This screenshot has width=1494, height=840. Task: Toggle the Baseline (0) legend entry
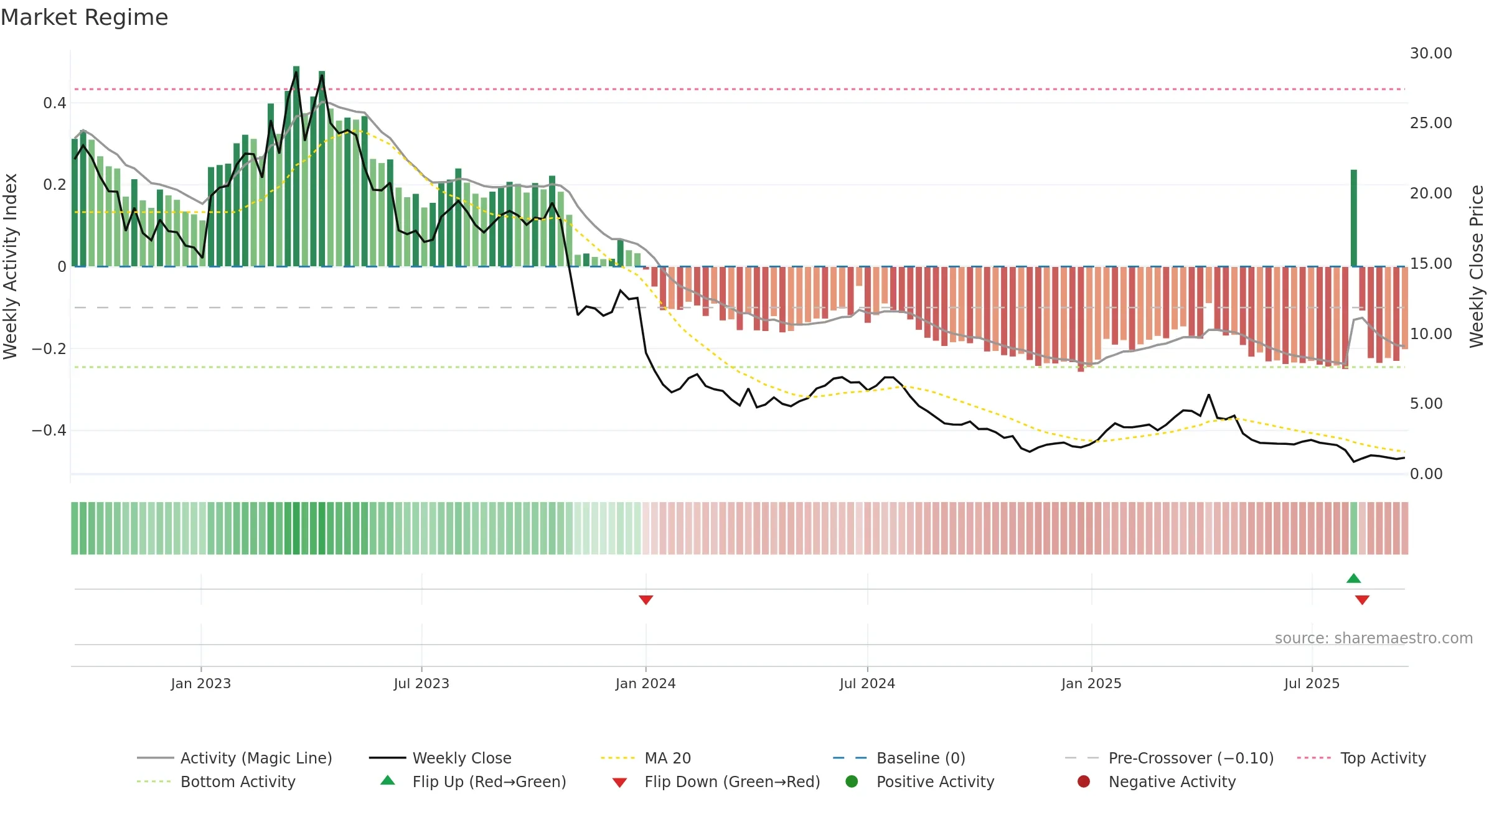tap(899, 758)
